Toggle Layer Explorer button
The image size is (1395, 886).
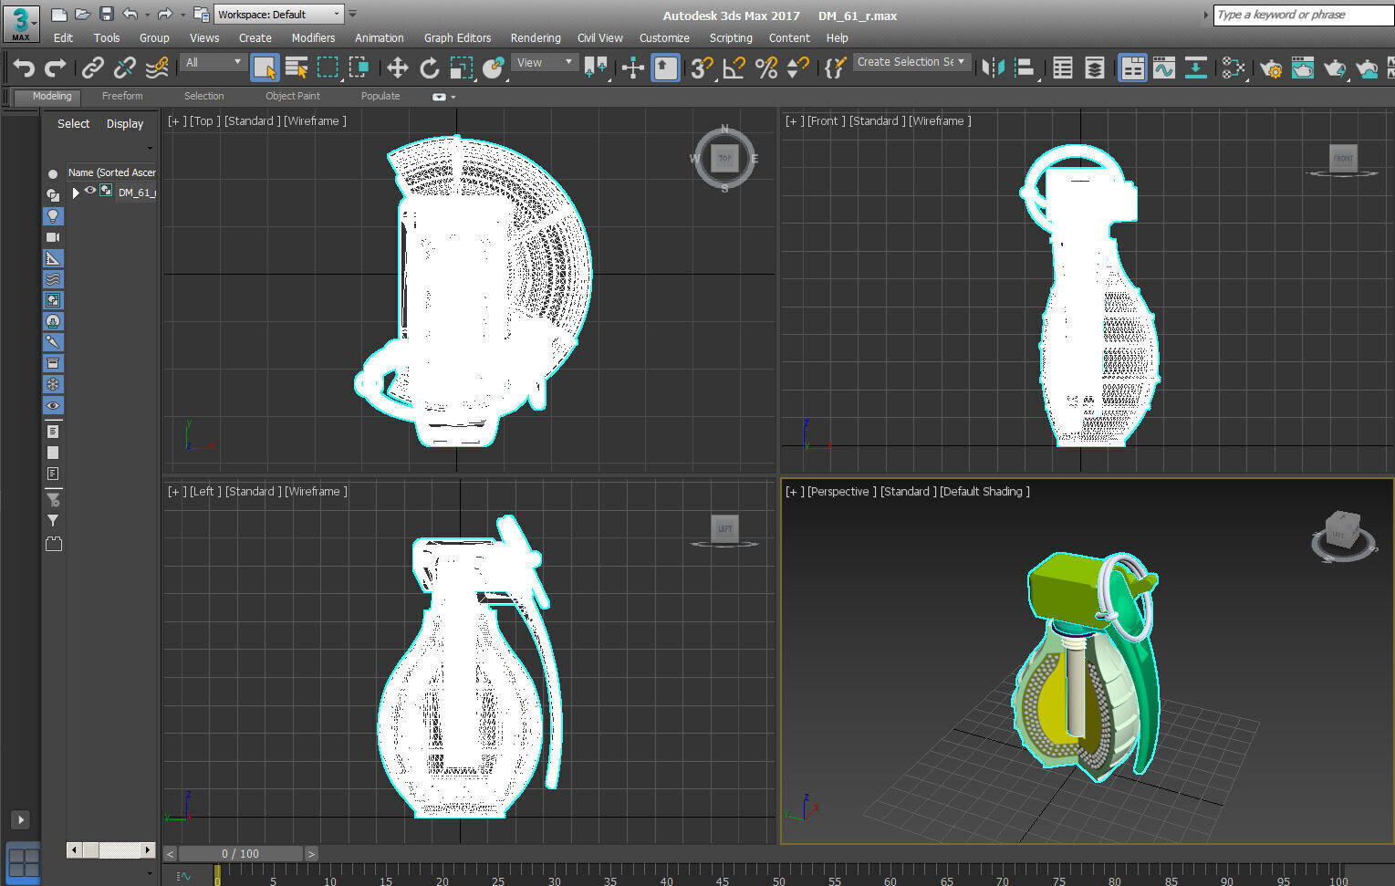pos(1095,68)
